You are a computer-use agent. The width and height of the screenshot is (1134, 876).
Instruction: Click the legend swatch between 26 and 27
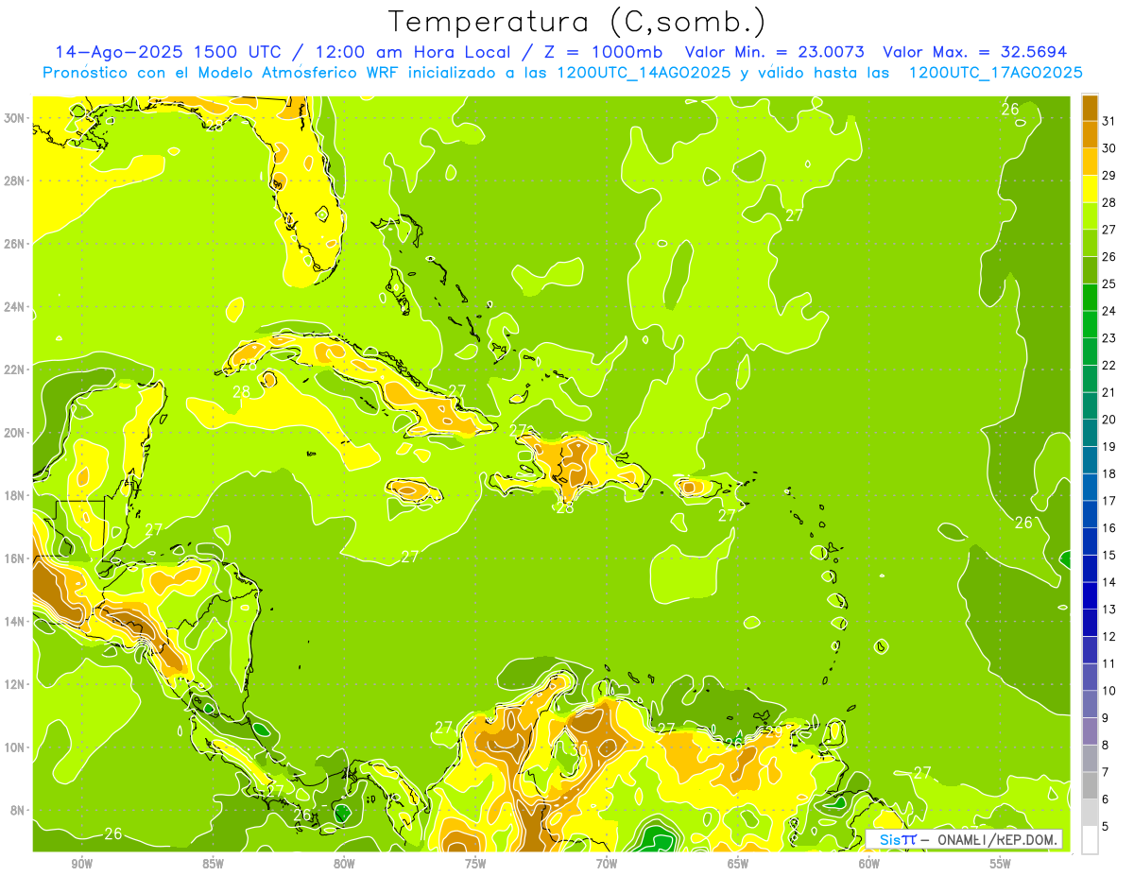(1090, 244)
